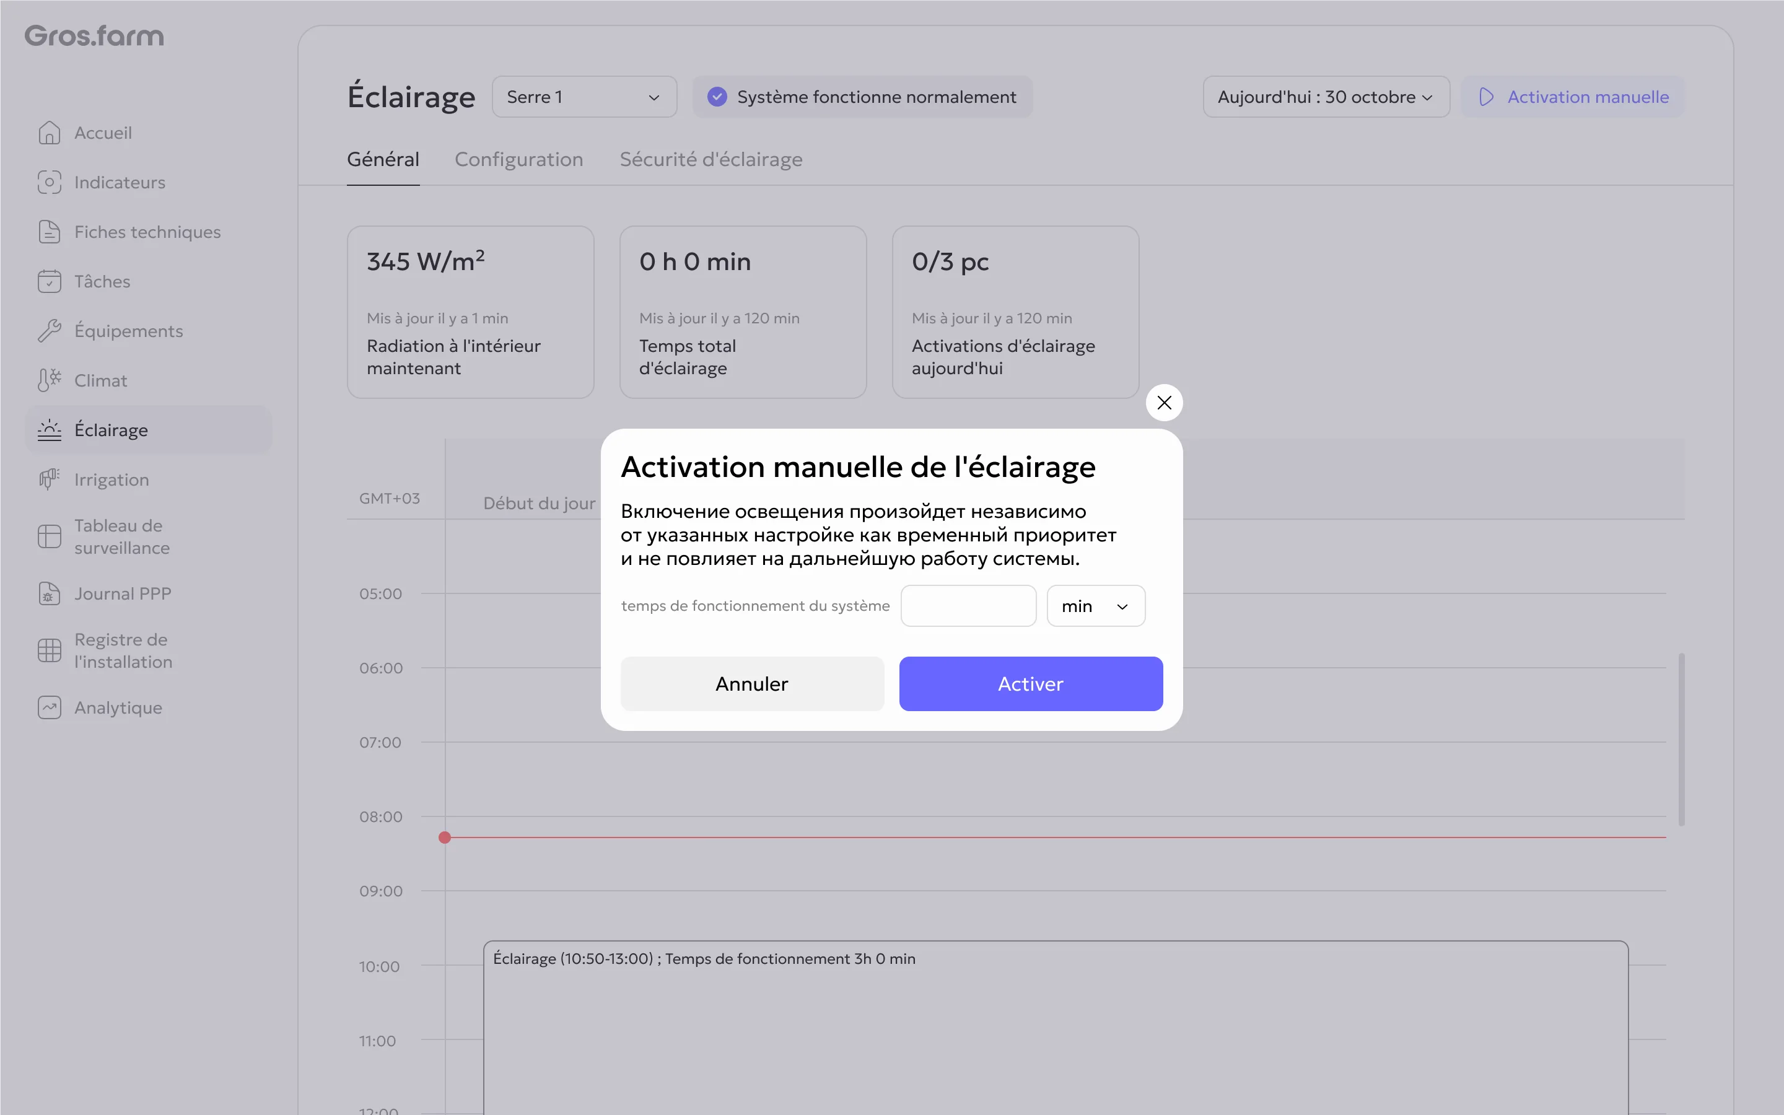Viewport: 1784px width, 1115px height.
Task: Click the Activer button
Action: 1031,684
